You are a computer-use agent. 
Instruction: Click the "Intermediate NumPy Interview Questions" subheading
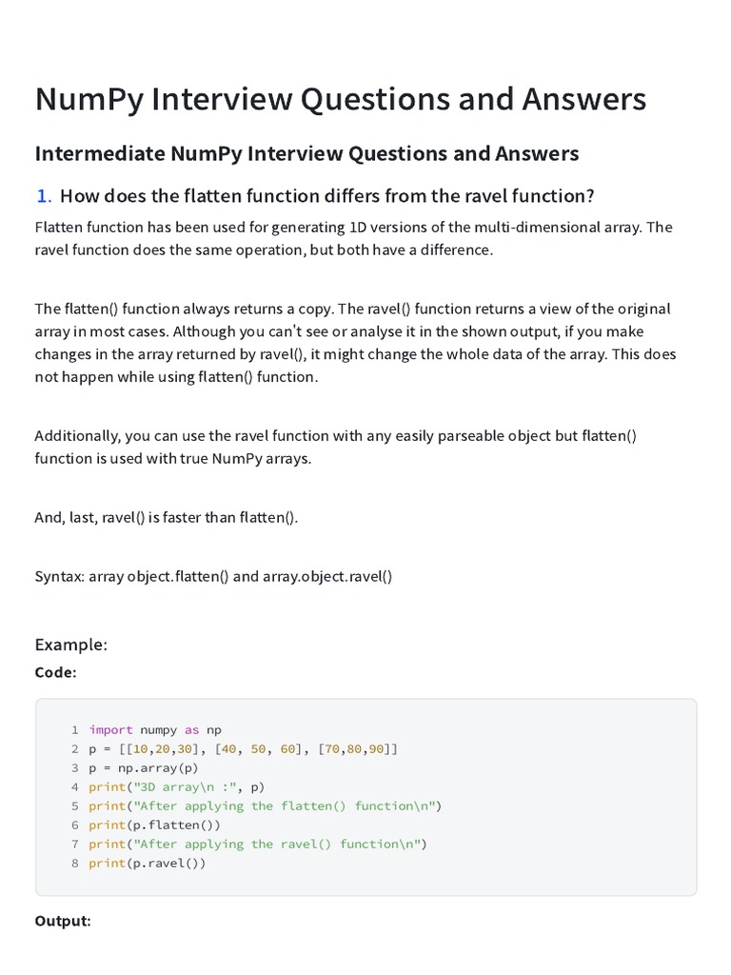pos(306,153)
